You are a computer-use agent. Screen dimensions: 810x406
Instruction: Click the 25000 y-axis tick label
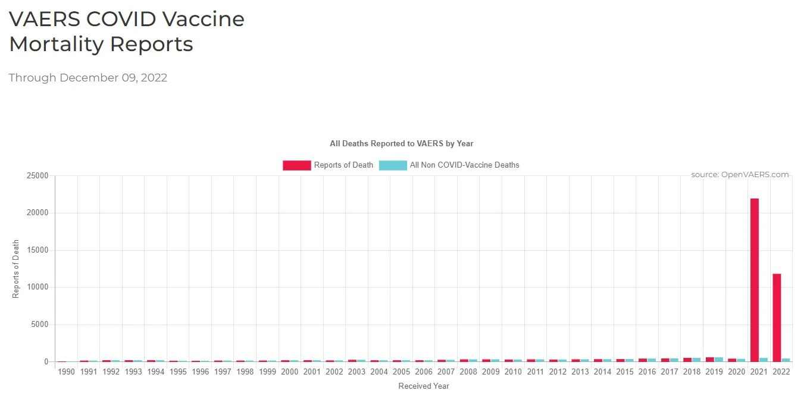pyautogui.click(x=37, y=176)
